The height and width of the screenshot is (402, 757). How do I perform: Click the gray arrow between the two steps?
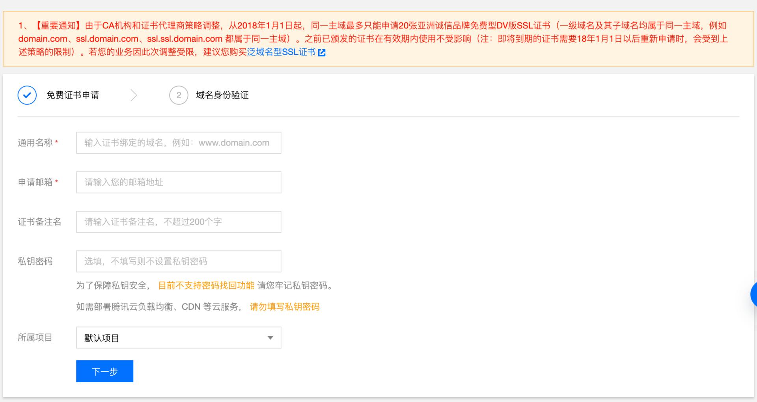pos(134,95)
